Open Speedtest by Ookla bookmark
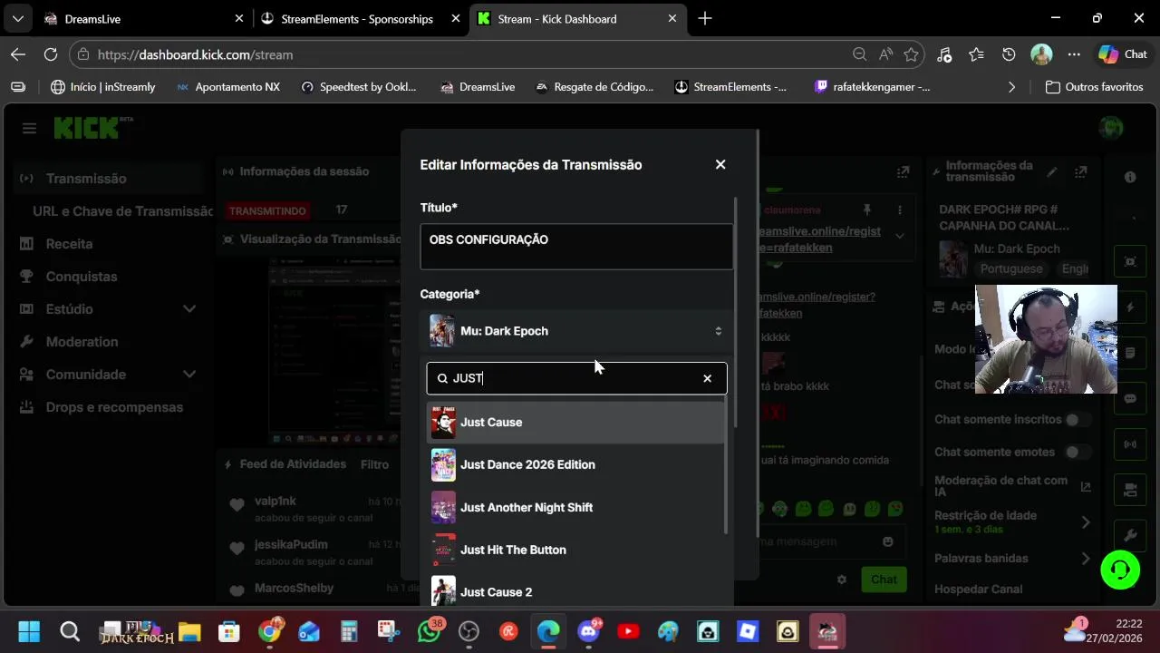 358,87
